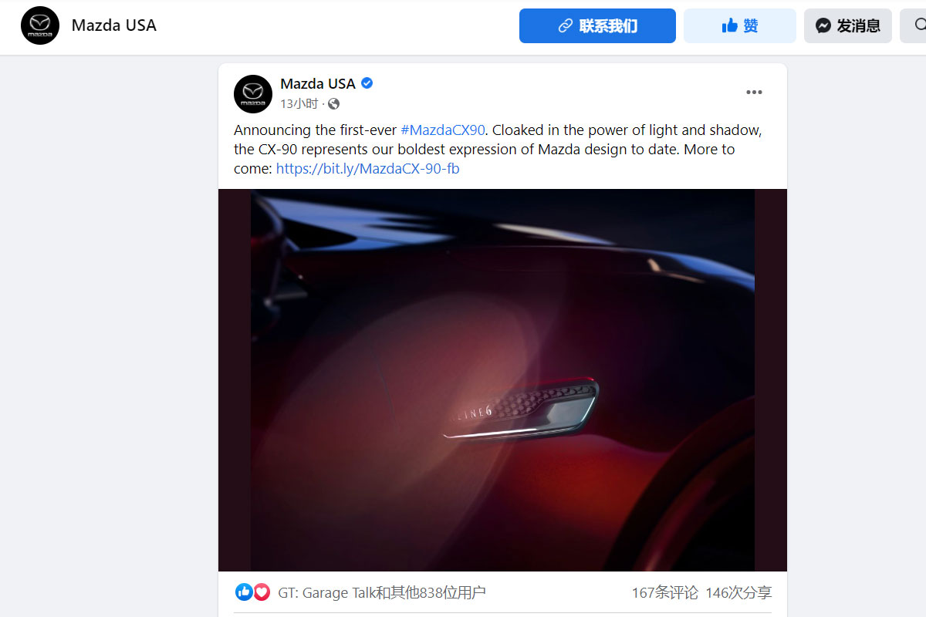This screenshot has width=926, height=617.
Task: Like the page with 赞 button
Action: point(739,25)
